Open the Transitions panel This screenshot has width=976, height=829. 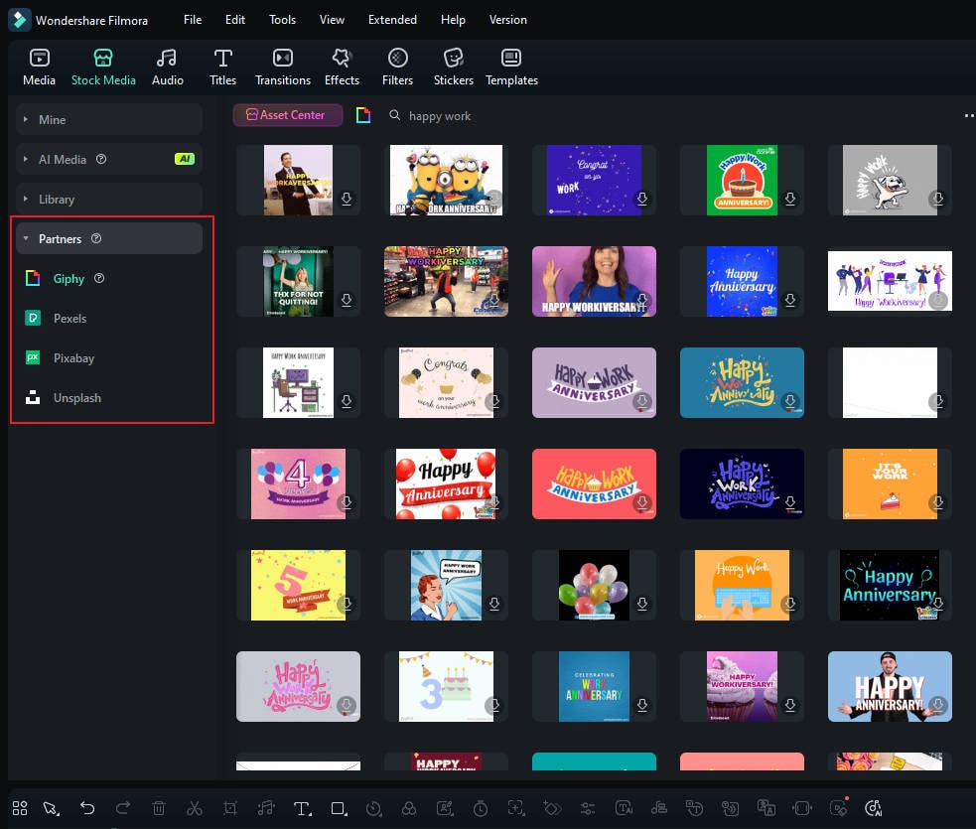[283, 67]
